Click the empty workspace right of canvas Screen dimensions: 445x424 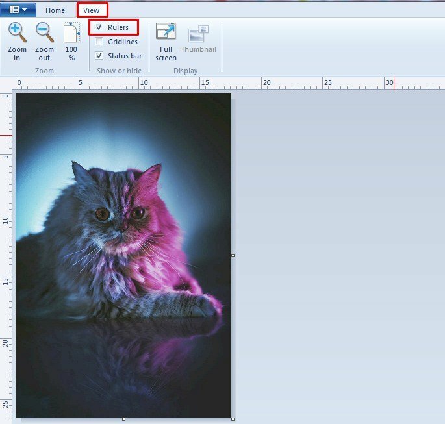[x=338, y=260]
